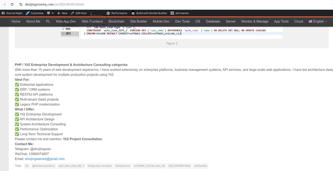Viewport: 333px width, 171px height.
Task: Reload the page with refresh icon
Action: tap(12, 4)
